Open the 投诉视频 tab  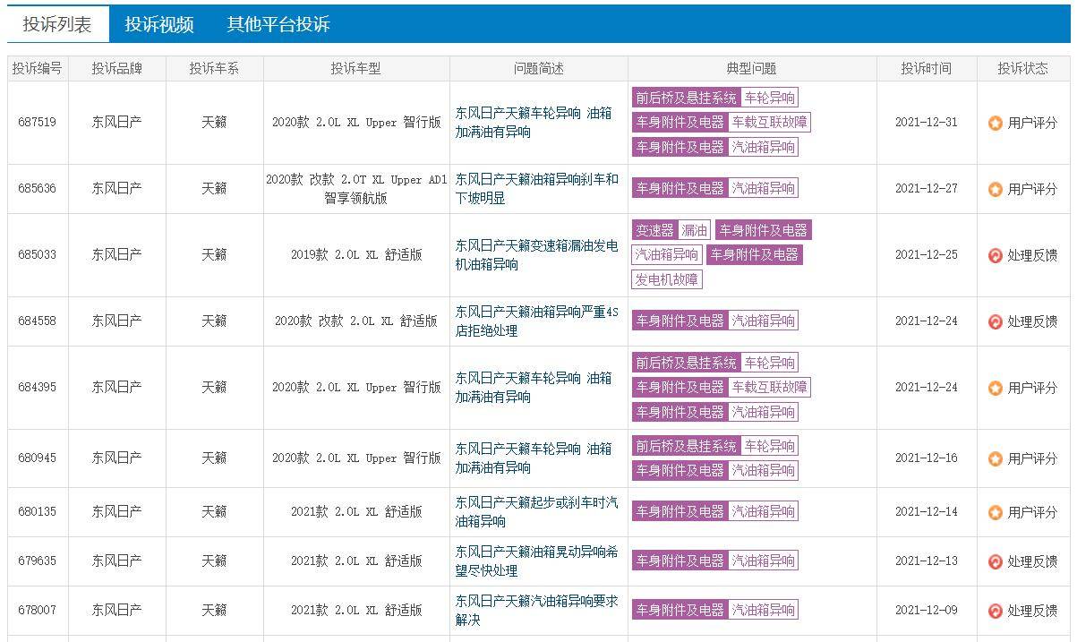point(159,24)
